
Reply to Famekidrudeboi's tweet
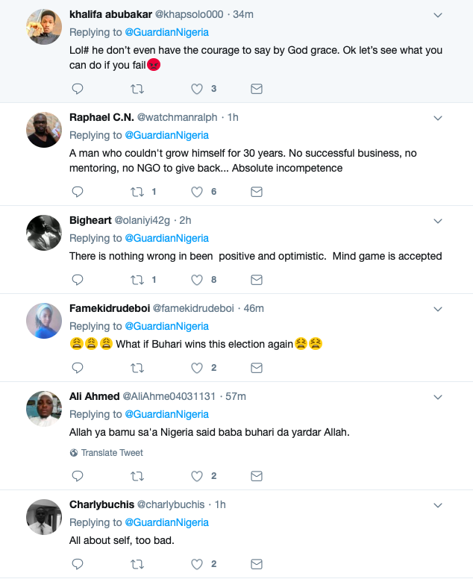coord(77,368)
